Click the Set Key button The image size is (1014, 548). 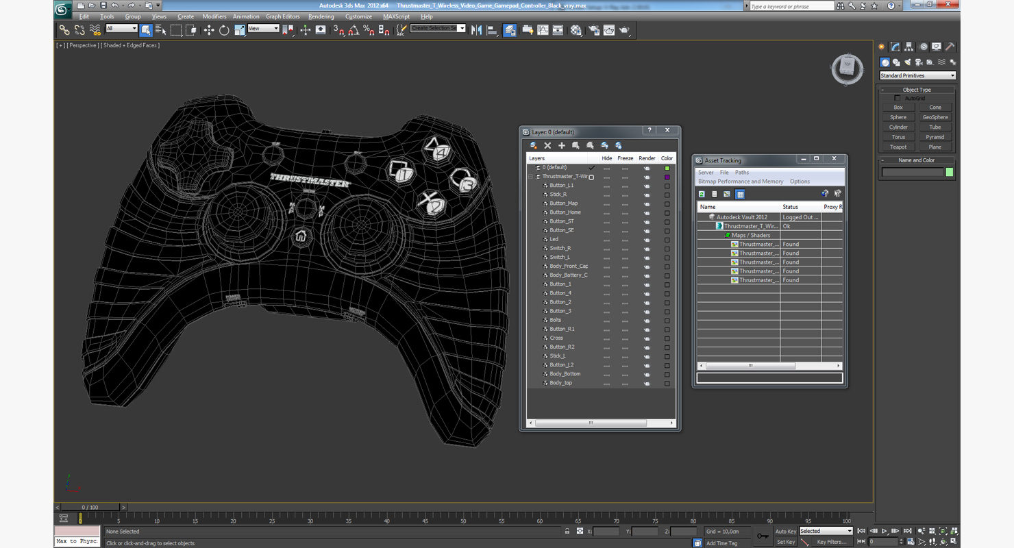pos(785,542)
